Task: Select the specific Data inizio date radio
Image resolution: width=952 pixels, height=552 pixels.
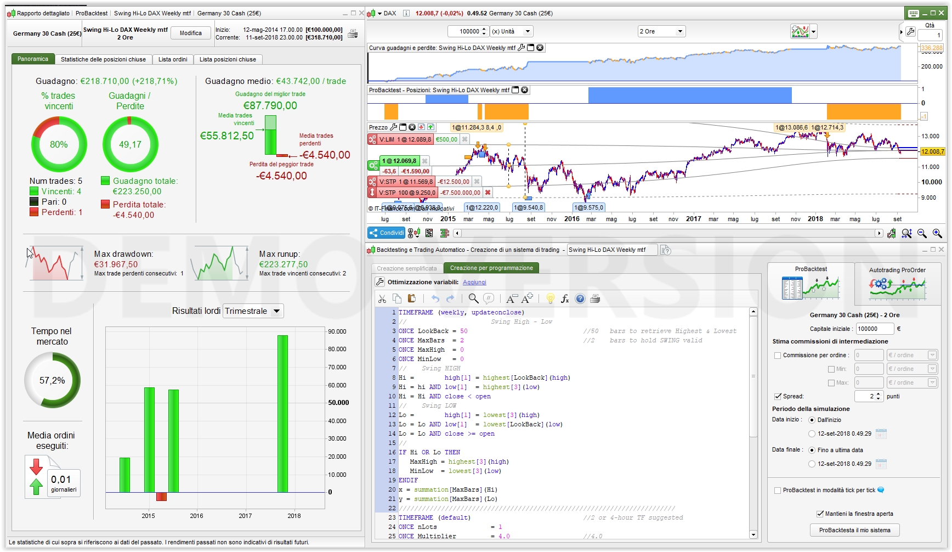Action: pyautogui.click(x=812, y=434)
